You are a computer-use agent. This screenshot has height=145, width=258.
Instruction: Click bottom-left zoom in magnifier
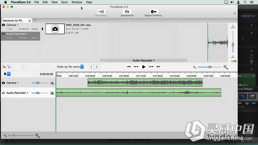tap(37, 135)
